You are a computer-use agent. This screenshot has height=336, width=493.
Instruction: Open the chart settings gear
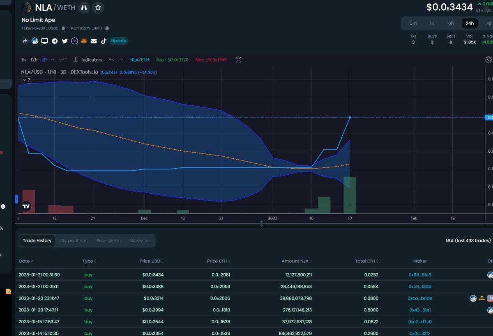[488, 60]
